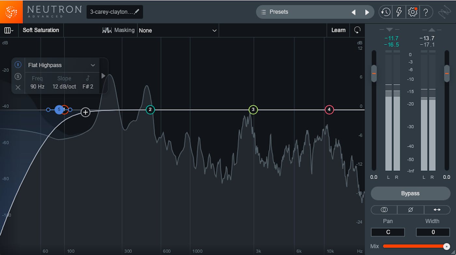Toggle phase invert button
This screenshot has width=456, height=255.
pos(410,210)
